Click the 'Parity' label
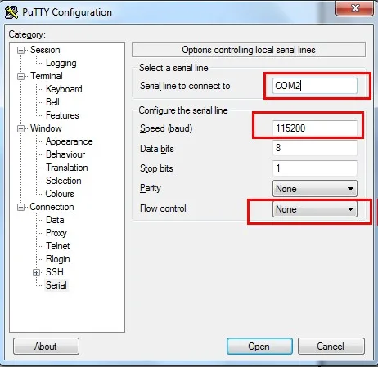The image size is (378, 367). [151, 189]
